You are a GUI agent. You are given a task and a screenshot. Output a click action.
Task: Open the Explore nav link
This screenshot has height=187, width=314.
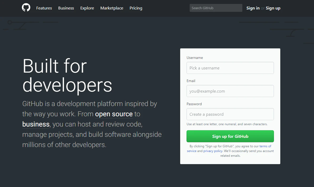pos(87,8)
